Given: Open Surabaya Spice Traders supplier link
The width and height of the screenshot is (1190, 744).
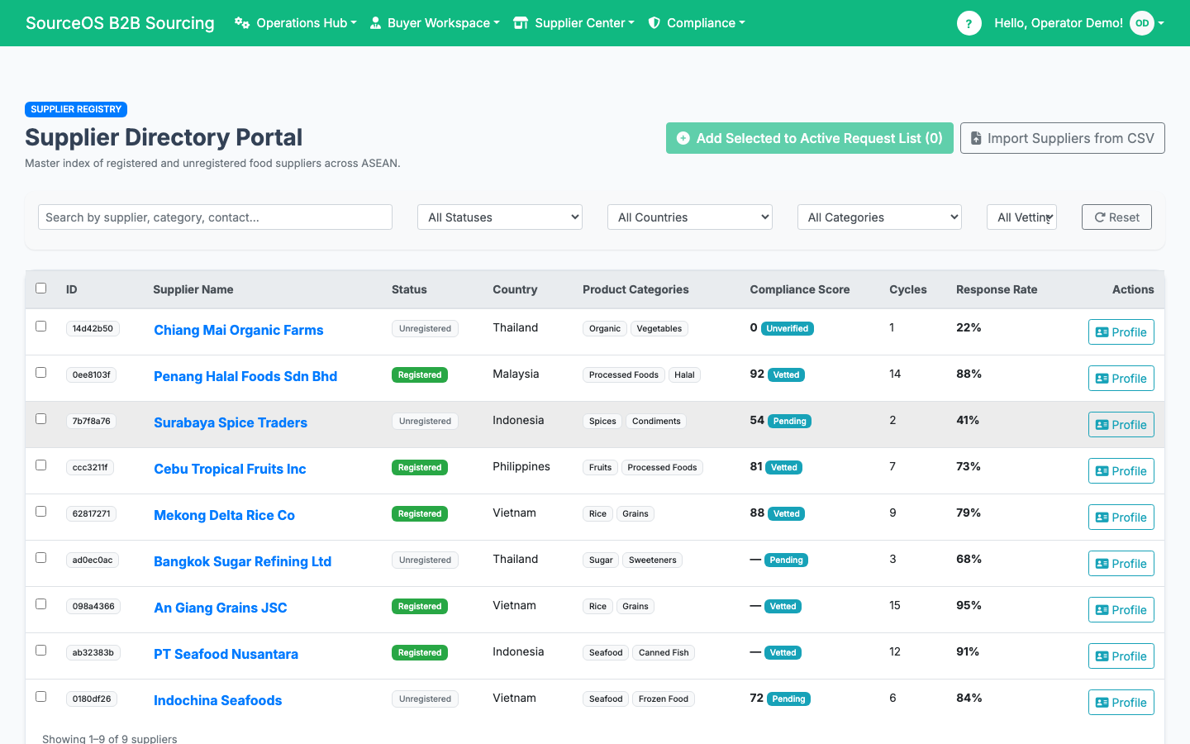Looking at the screenshot, I should tap(231, 422).
